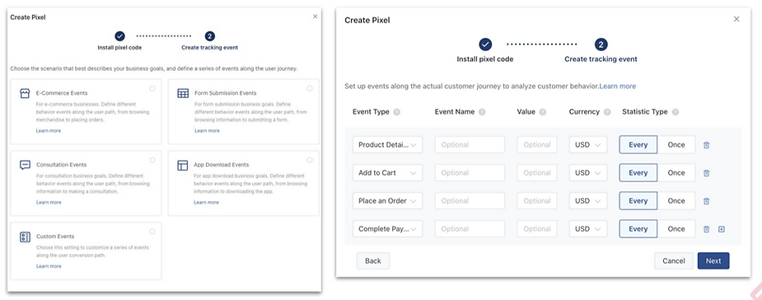Image resolution: width=762 pixels, height=300 pixels.
Task: Select the Consultation Events radio button
Action: (x=152, y=160)
